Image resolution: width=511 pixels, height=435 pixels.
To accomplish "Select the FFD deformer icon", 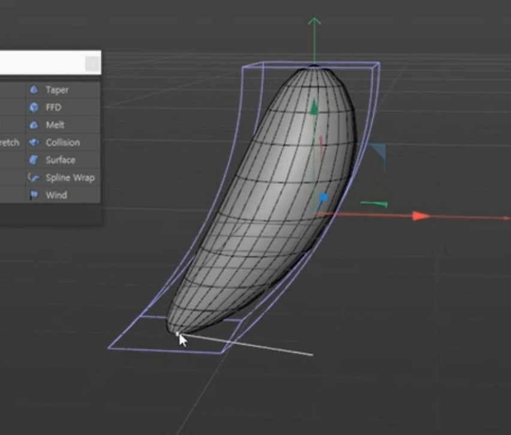I will coord(34,107).
